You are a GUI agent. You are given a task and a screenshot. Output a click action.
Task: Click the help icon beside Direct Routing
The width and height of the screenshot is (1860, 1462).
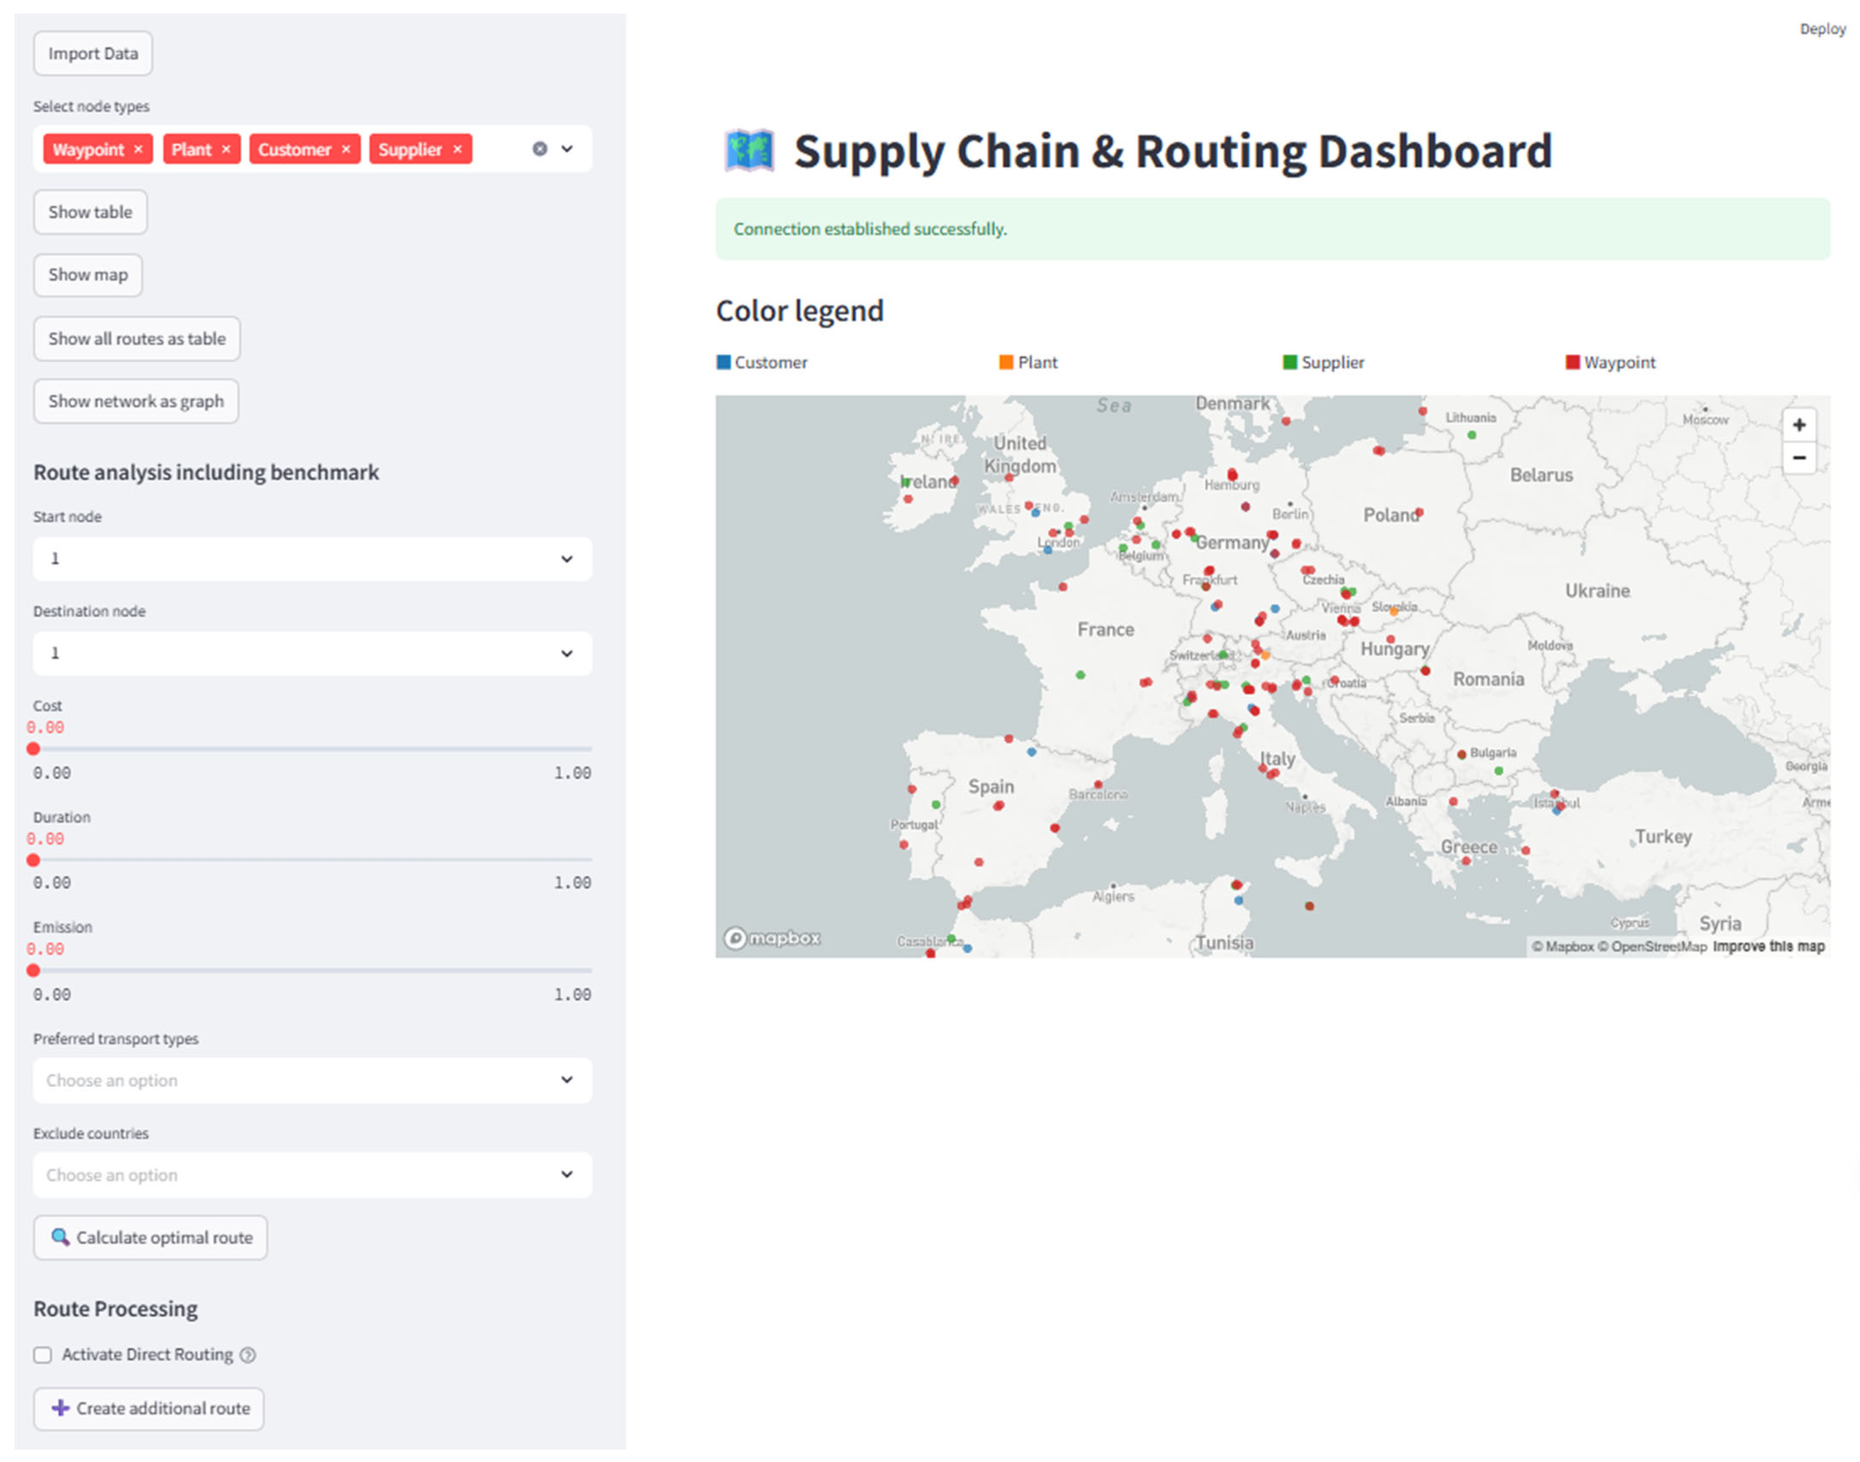coord(247,1355)
